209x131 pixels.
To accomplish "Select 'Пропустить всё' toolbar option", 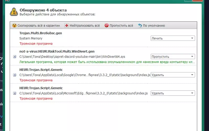I will (x=119, y=25).
